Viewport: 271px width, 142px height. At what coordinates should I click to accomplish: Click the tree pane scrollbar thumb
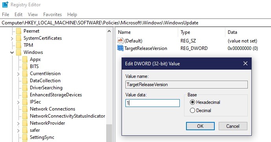(x=109, y=133)
